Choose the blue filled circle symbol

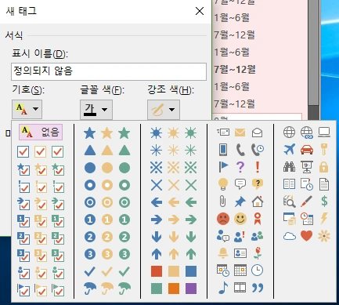[90, 168]
